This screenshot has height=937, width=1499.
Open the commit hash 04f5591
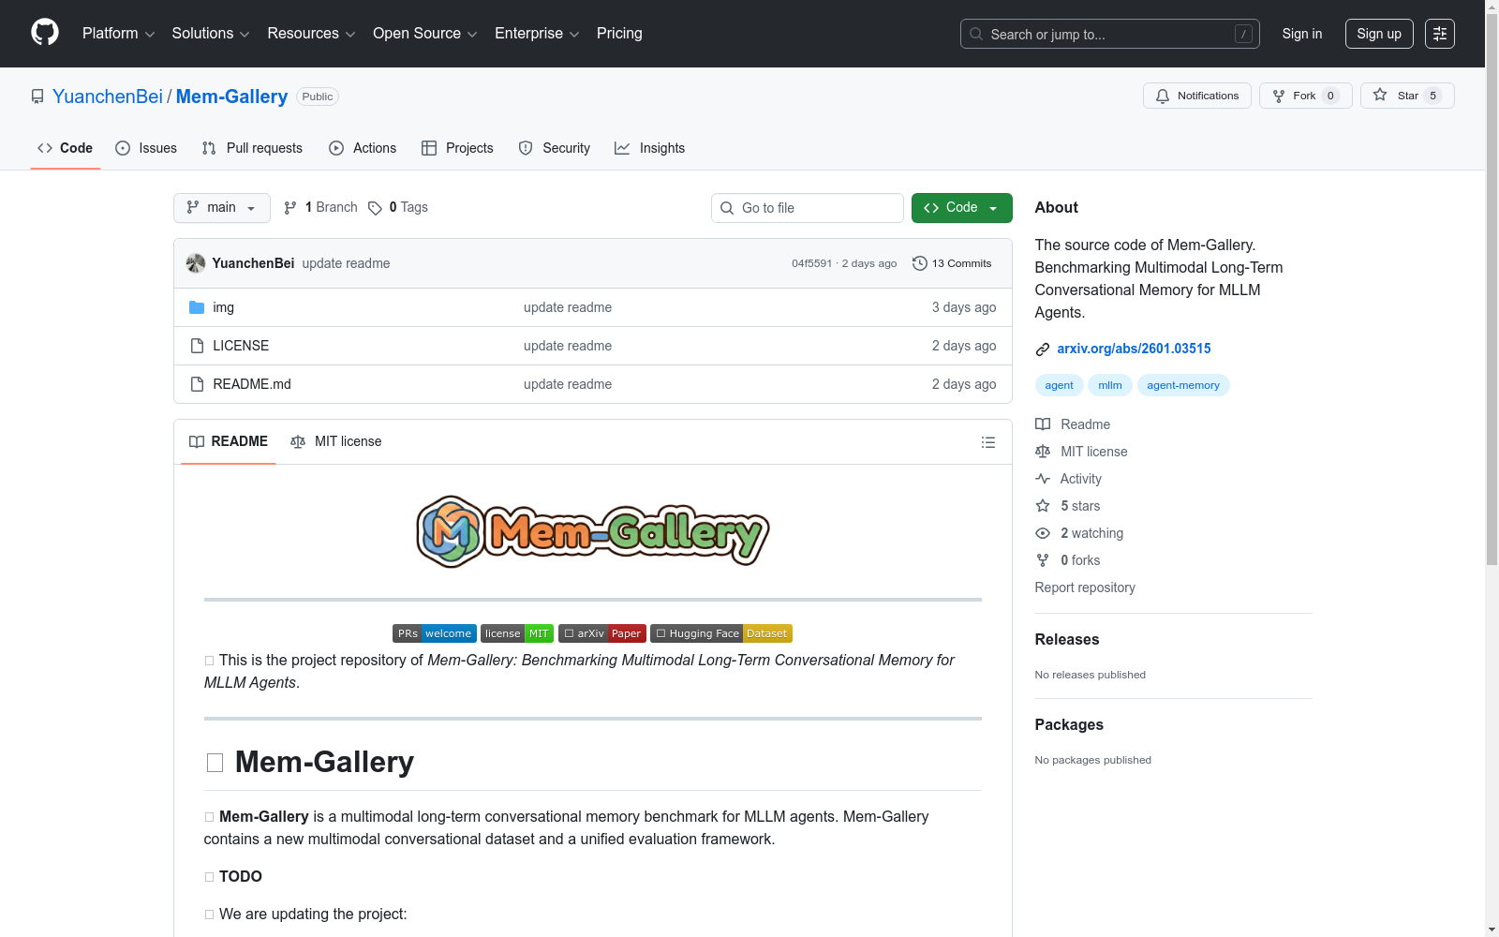coord(811,263)
